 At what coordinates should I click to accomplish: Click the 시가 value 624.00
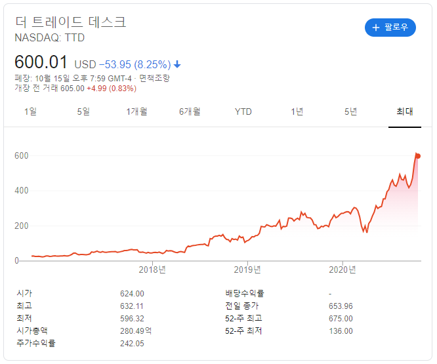coord(132,294)
